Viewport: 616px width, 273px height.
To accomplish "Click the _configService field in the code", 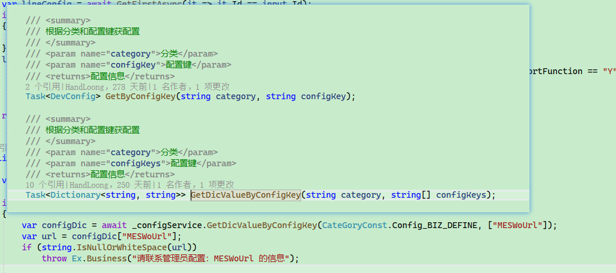I will (x=168, y=225).
